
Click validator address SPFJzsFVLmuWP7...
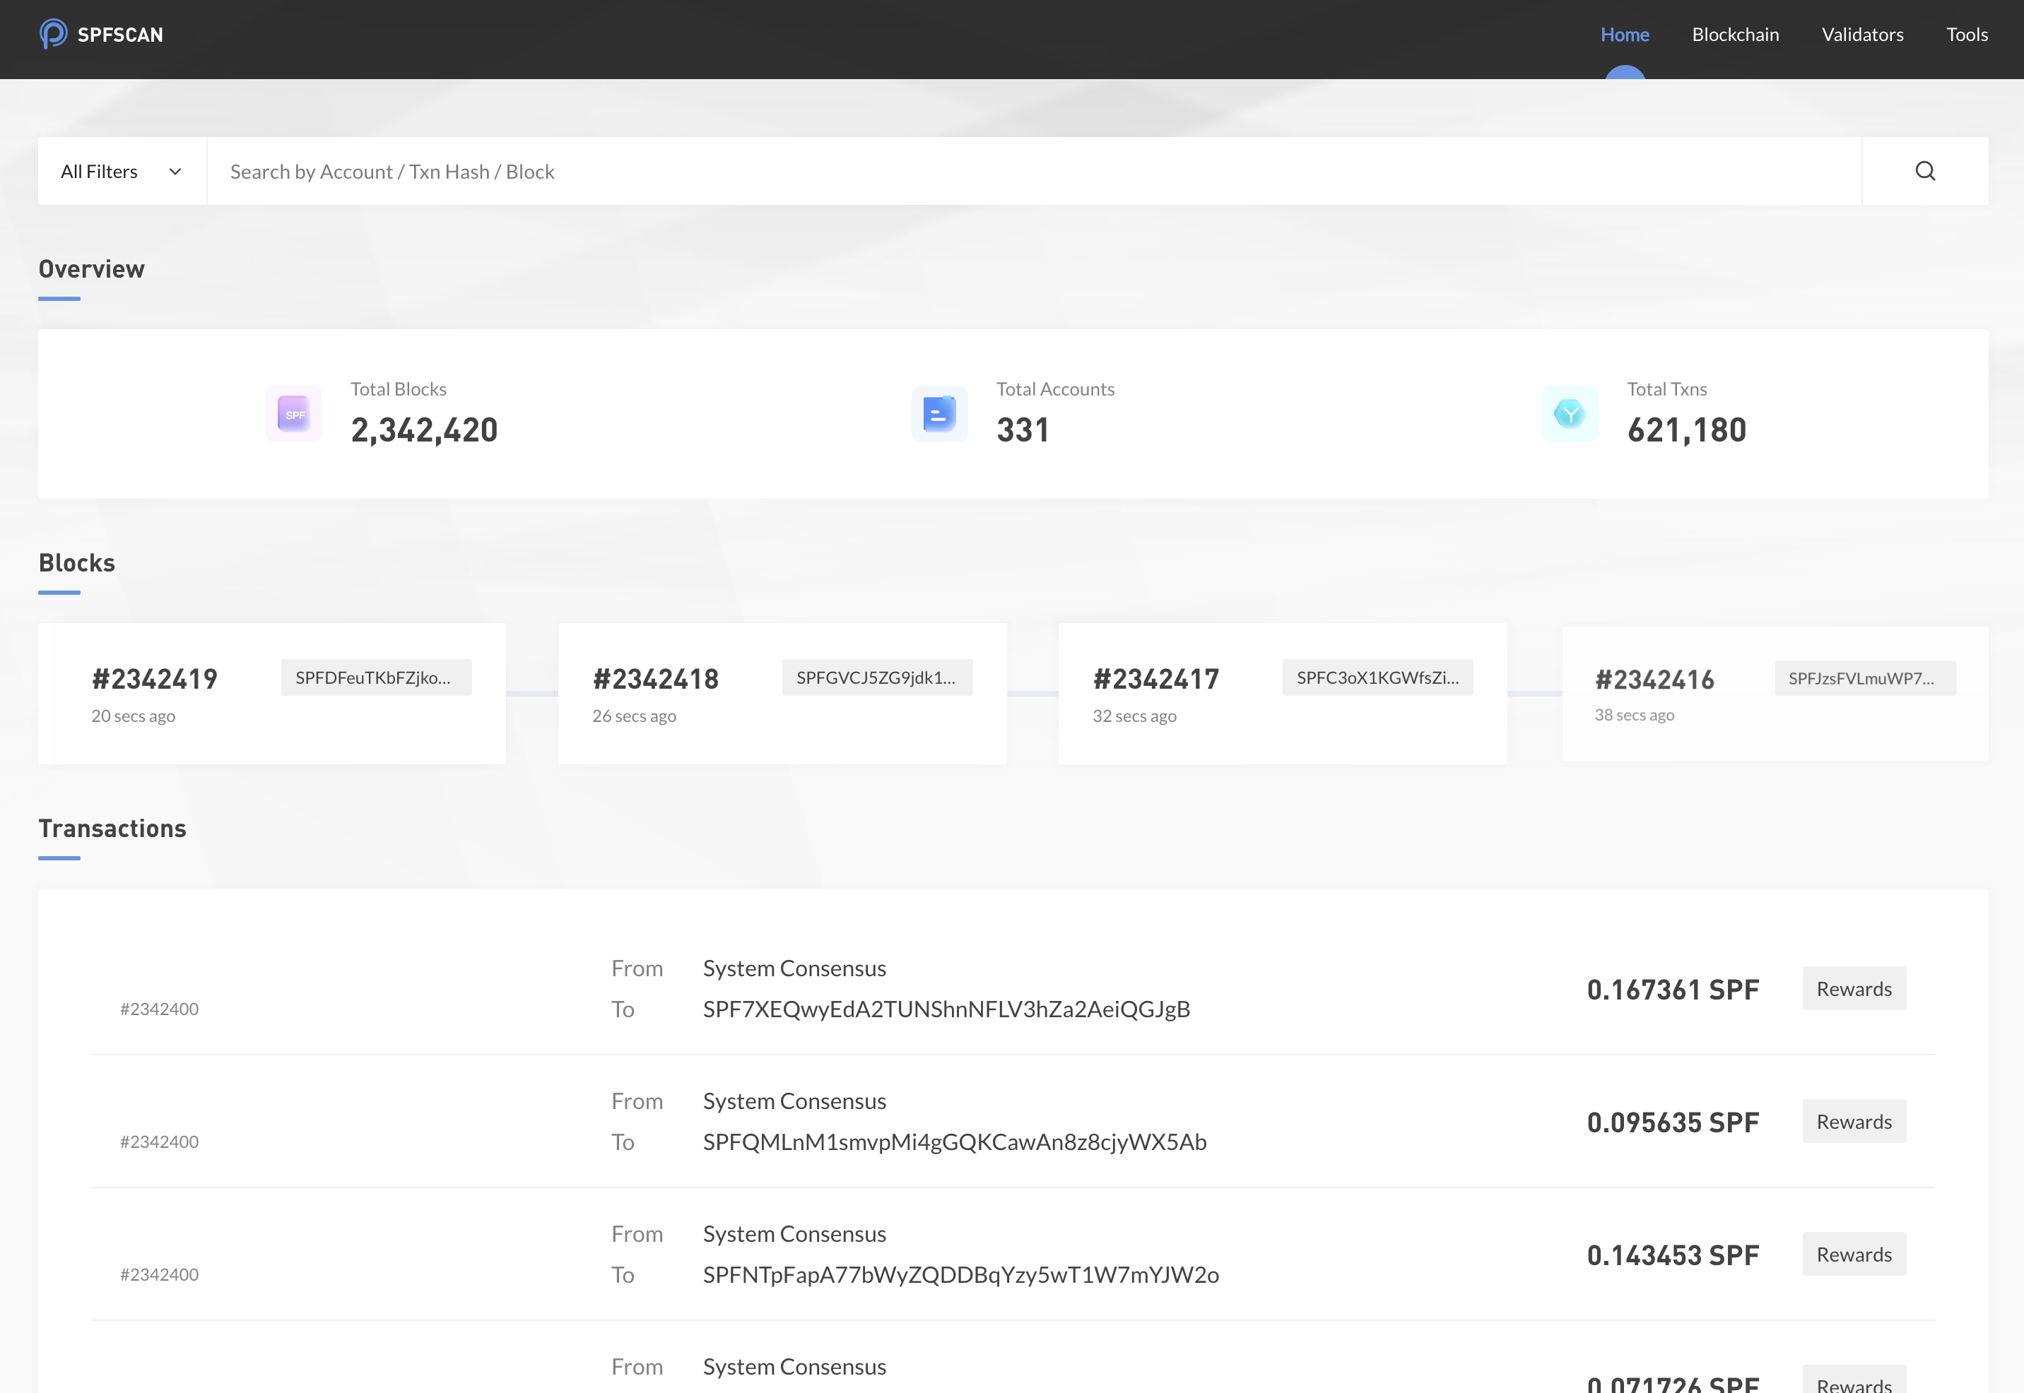click(1865, 678)
